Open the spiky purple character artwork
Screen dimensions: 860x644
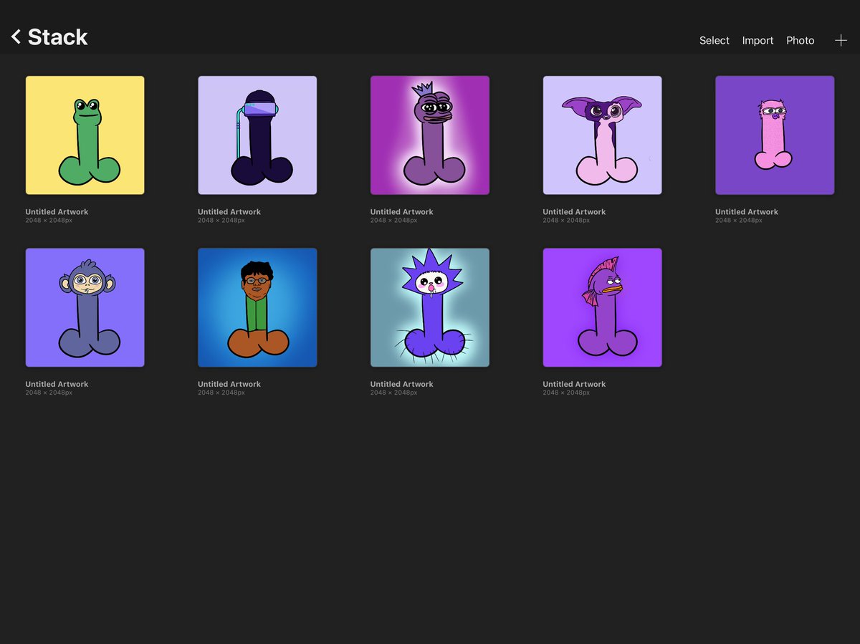tap(430, 307)
